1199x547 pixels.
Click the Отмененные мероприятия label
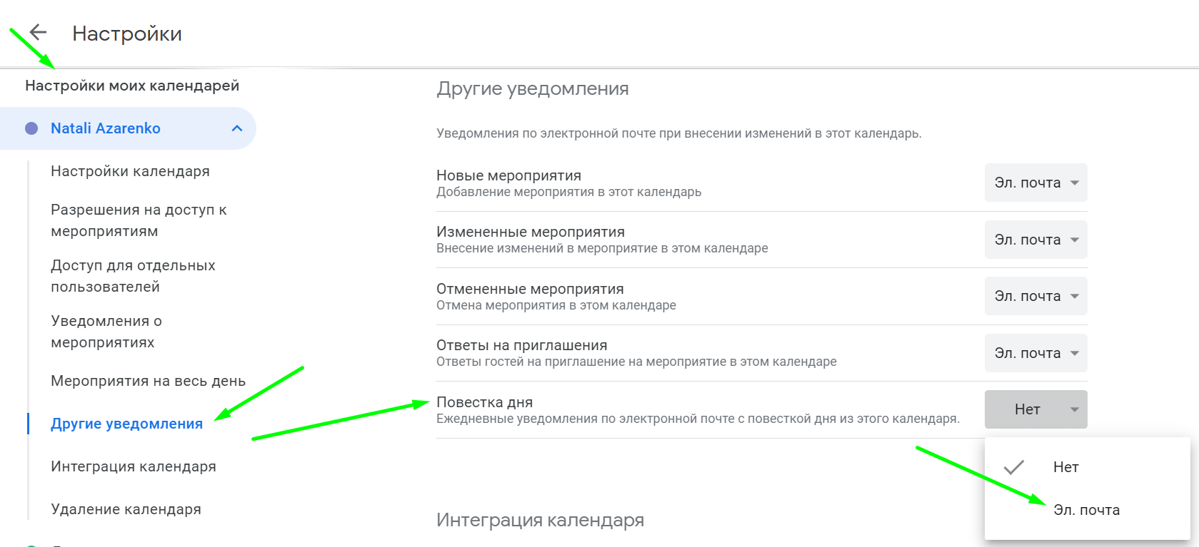click(530, 289)
